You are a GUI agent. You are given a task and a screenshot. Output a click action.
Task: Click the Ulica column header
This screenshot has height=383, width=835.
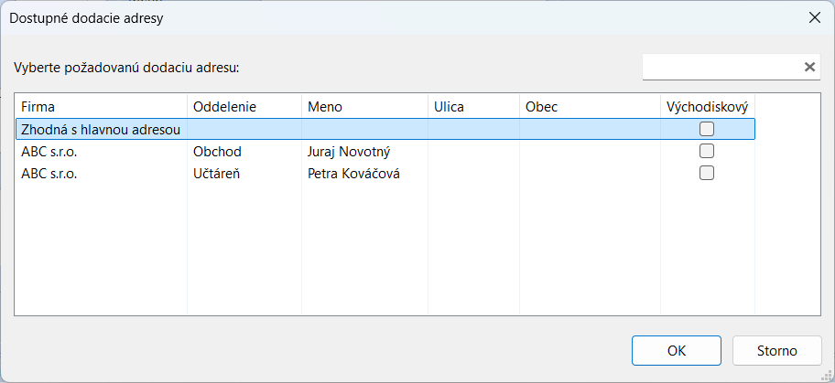(x=472, y=107)
